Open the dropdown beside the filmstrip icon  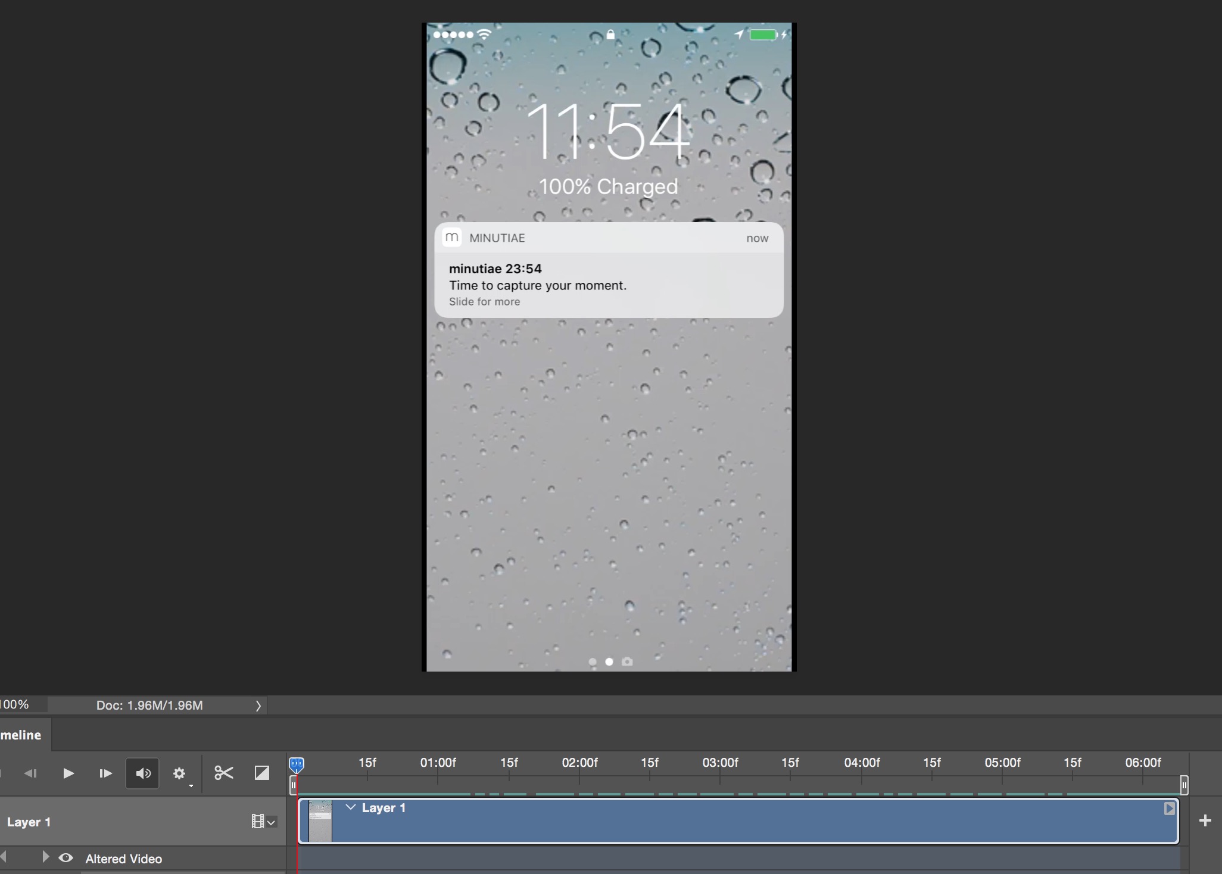272,822
